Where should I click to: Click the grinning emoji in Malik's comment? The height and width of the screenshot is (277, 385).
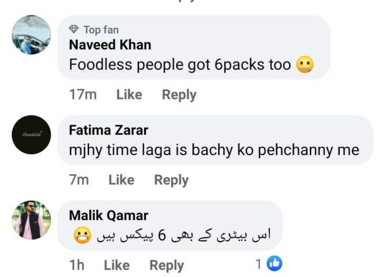click(x=82, y=235)
